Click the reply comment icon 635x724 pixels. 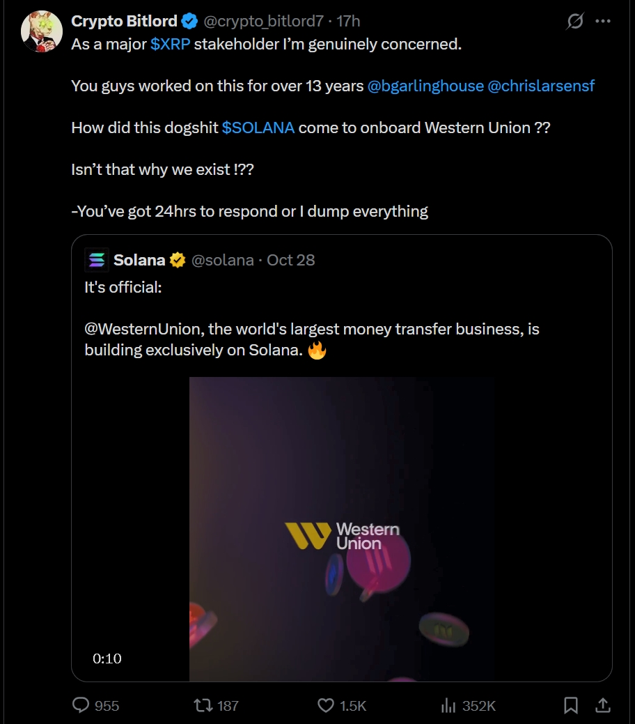82,706
